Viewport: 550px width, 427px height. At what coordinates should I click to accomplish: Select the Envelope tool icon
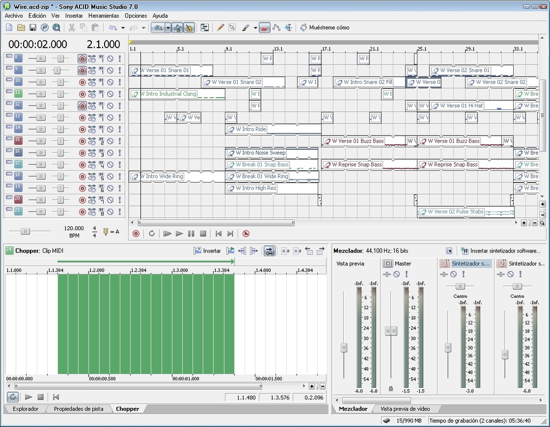(x=277, y=27)
